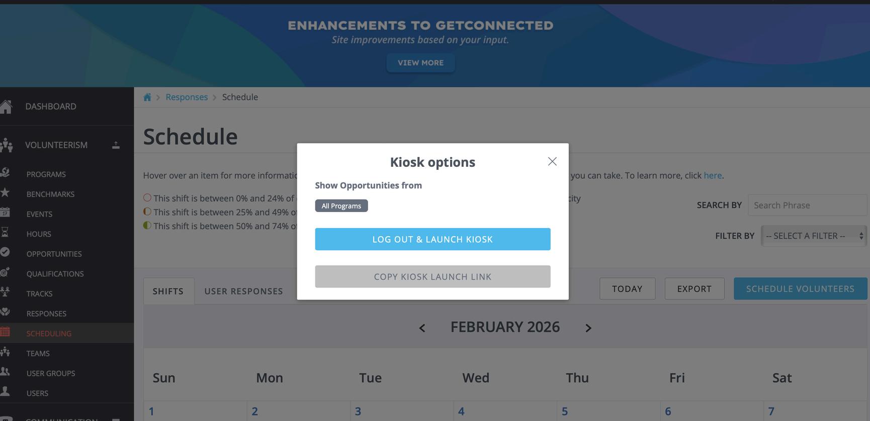Viewport: 870px width, 421px height.
Task: Click the Volunteerism people icon
Action: click(6, 145)
